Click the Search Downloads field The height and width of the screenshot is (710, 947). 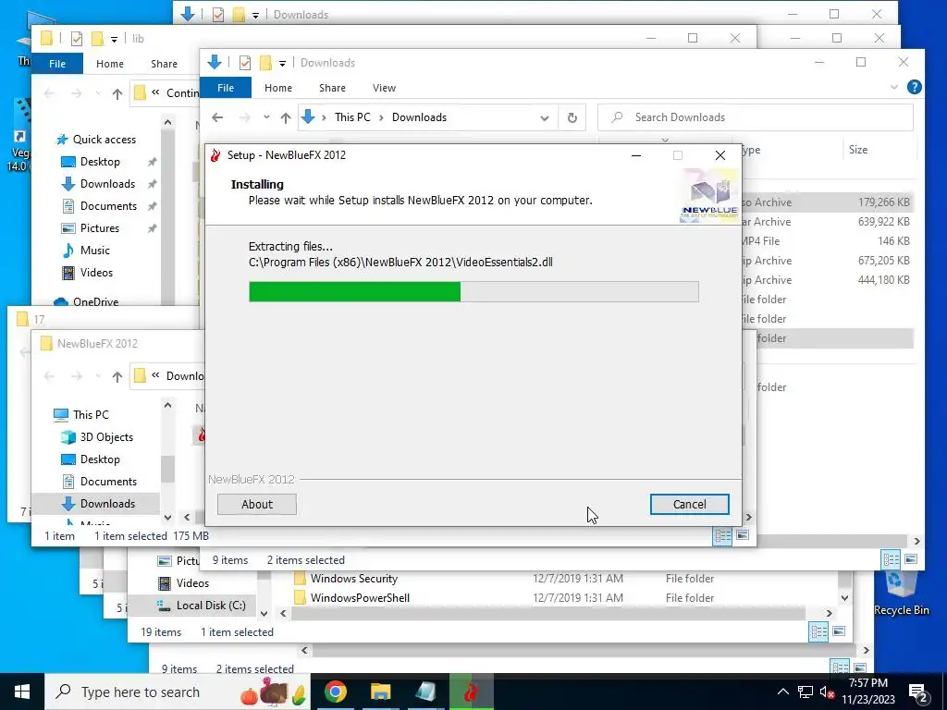(755, 117)
